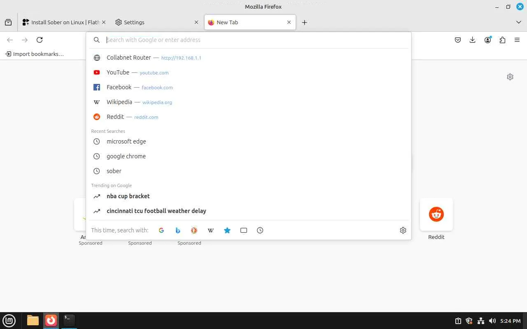This screenshot has height=329, width=527.
Task: Open the Reddit suggestion row
Action: [249, 117]
